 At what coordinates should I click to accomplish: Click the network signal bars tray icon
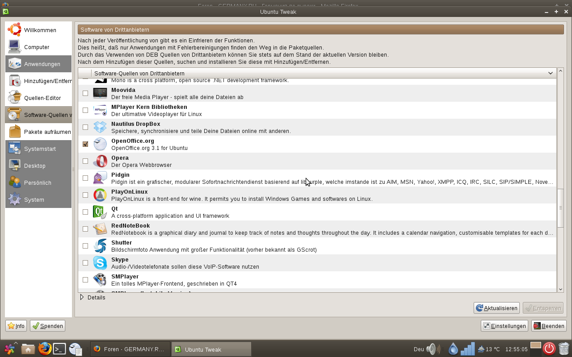[x=468, y=349]
